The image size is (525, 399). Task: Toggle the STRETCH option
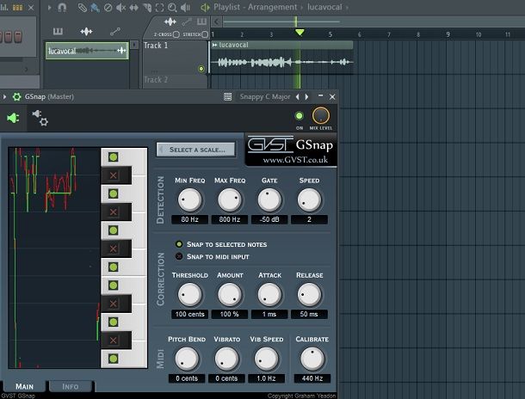pos(205,34)
